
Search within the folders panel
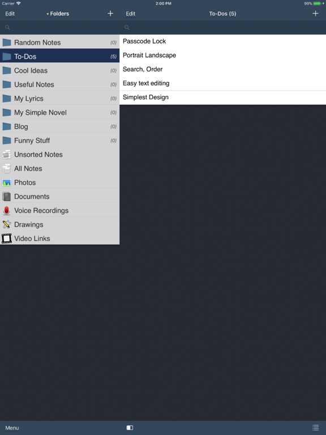click(59, 27)
